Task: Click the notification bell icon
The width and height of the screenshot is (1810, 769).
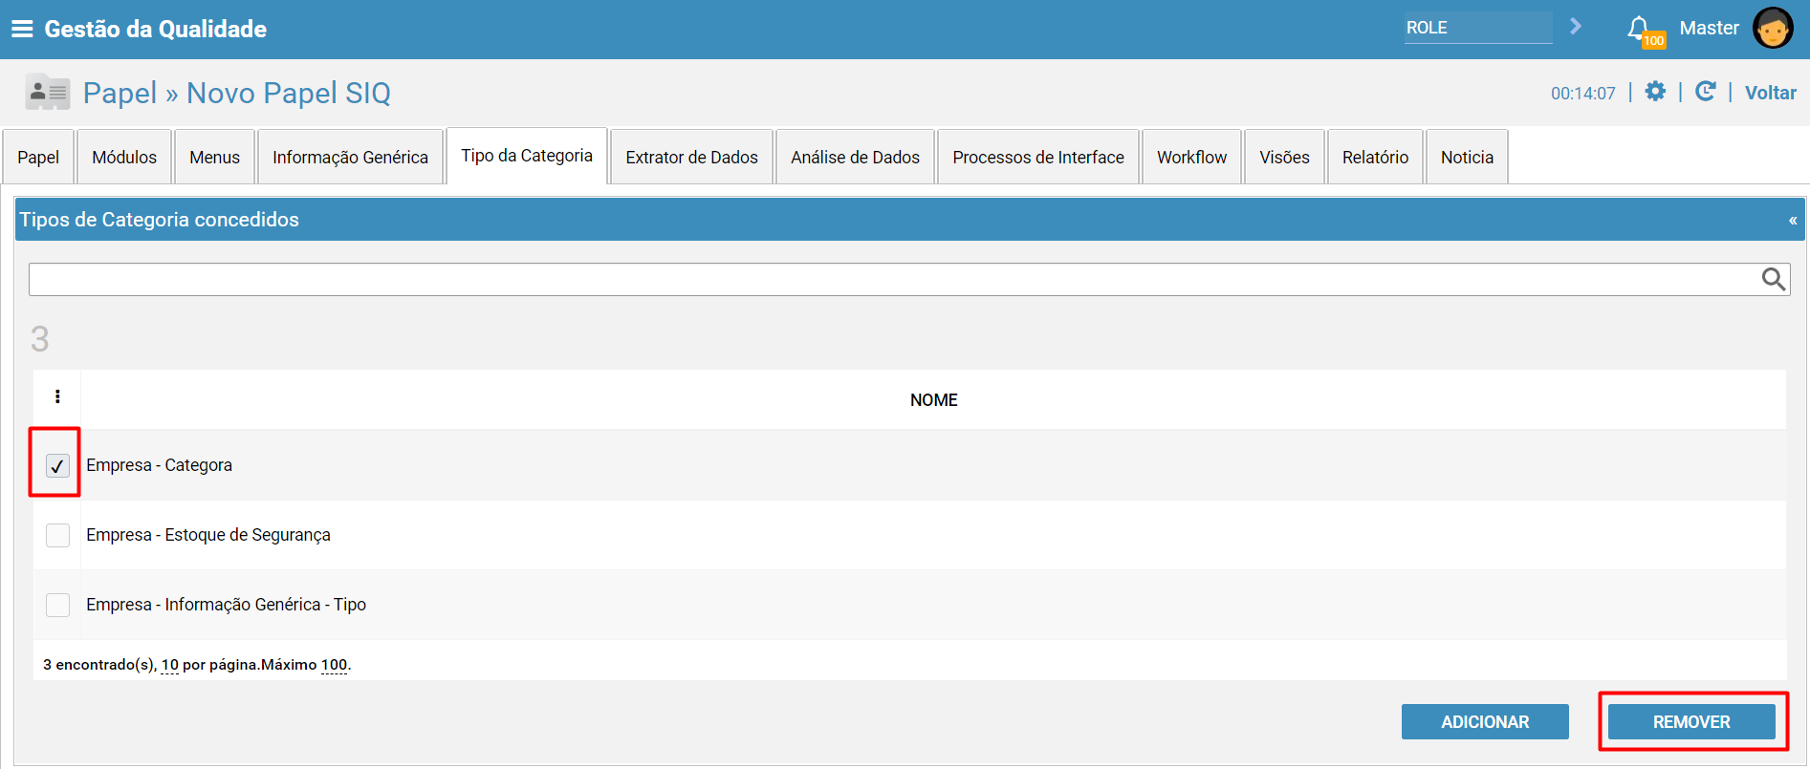Action: (x=1639, y=28)
